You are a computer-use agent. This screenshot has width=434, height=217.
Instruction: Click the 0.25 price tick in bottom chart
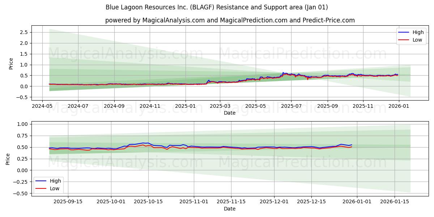pos(23,159)
